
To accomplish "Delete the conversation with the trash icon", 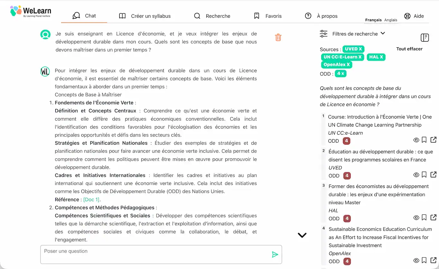I will pyautogui.click(x=278, y=38).
